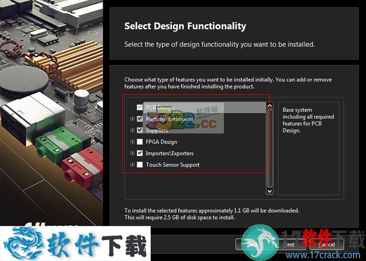Expand the Platform Extensions tree node

pos(132,119)
